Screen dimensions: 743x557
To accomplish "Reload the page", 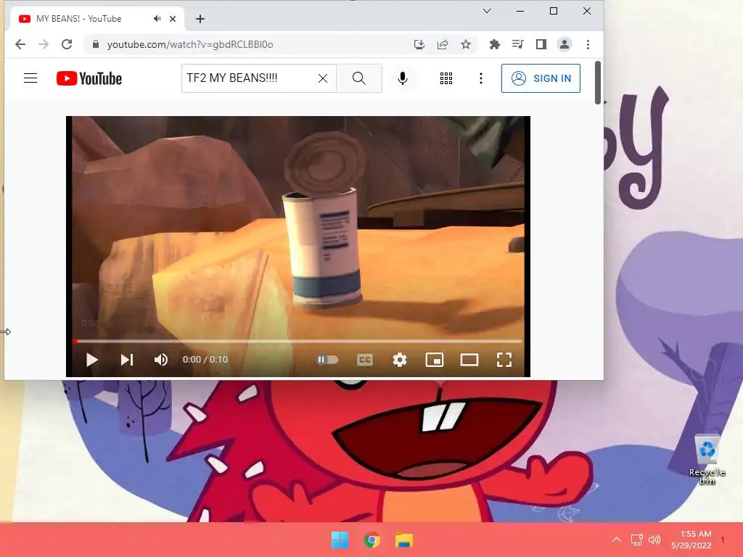I will (67, 44).
